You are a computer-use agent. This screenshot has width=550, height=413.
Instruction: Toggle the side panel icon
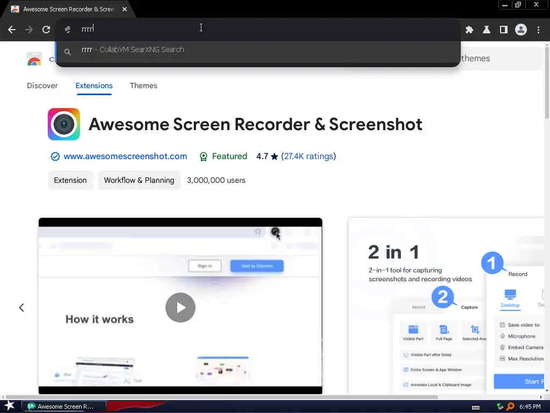[x=504, y=30]
